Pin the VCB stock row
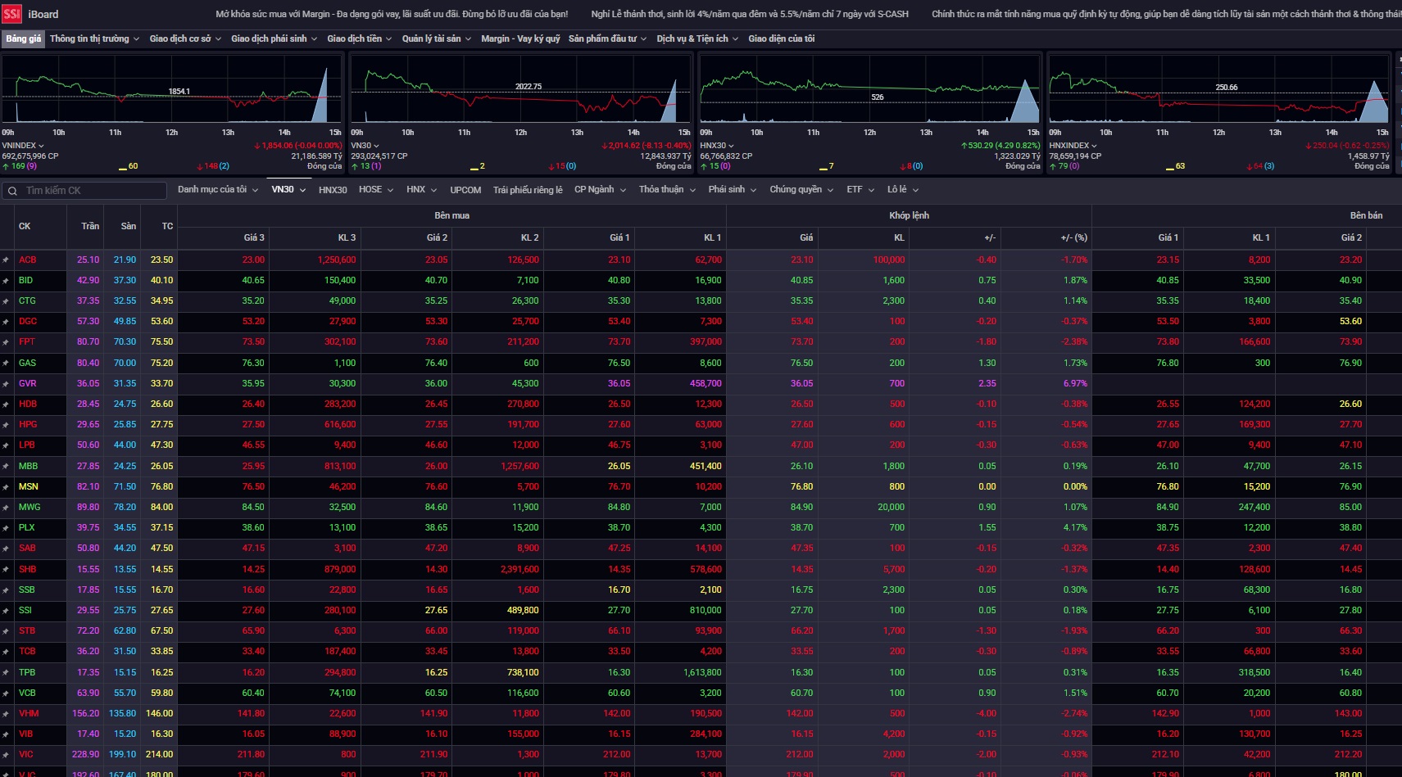This screenshot has width=1402, height=777. pyautogui.click(x=6, y=693)
